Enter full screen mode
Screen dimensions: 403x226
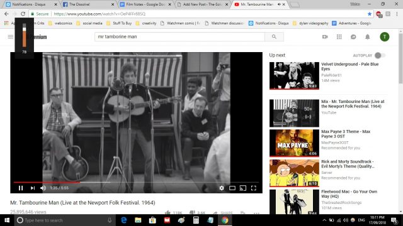254,188
